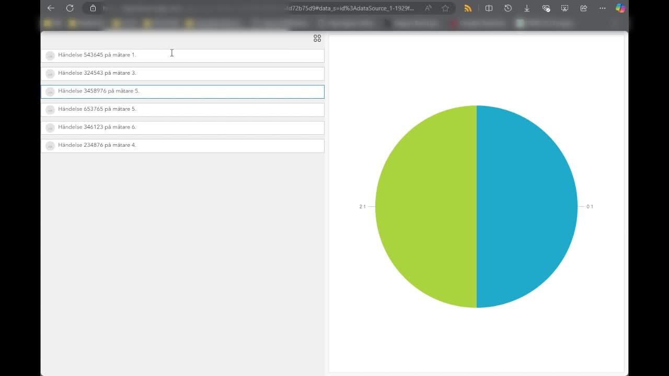Click the Read aloud icon in address bar

tap(428, 8)
